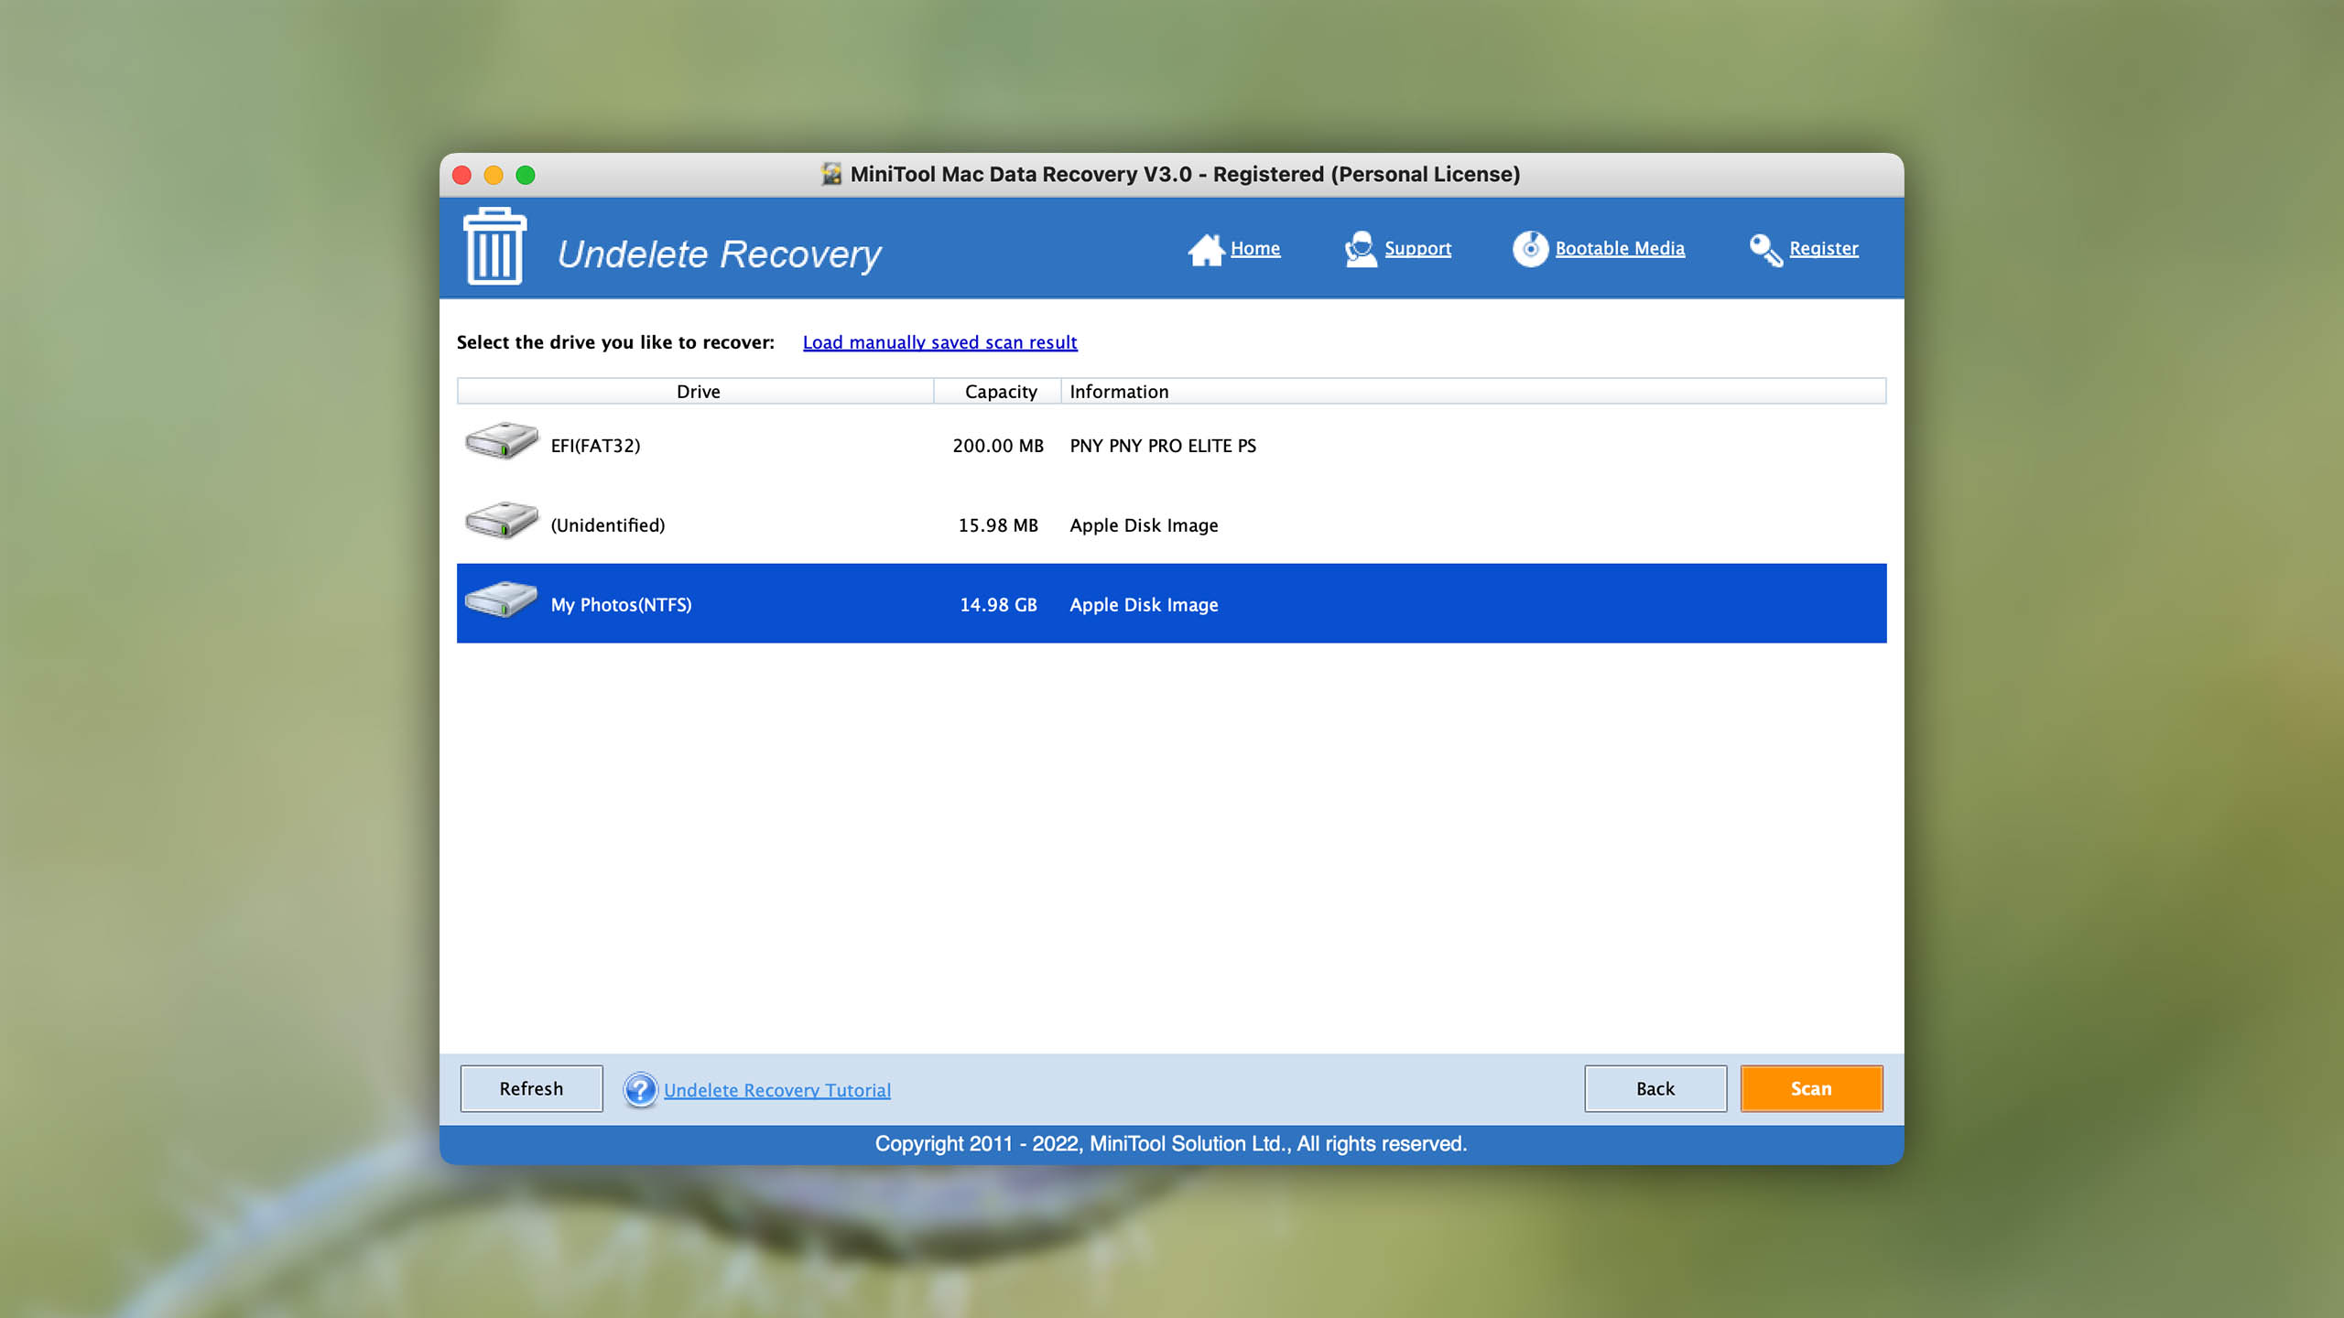Click the EFI(FAT32) drive icon
The image size is (2344, 1318).
pos(501,441)
